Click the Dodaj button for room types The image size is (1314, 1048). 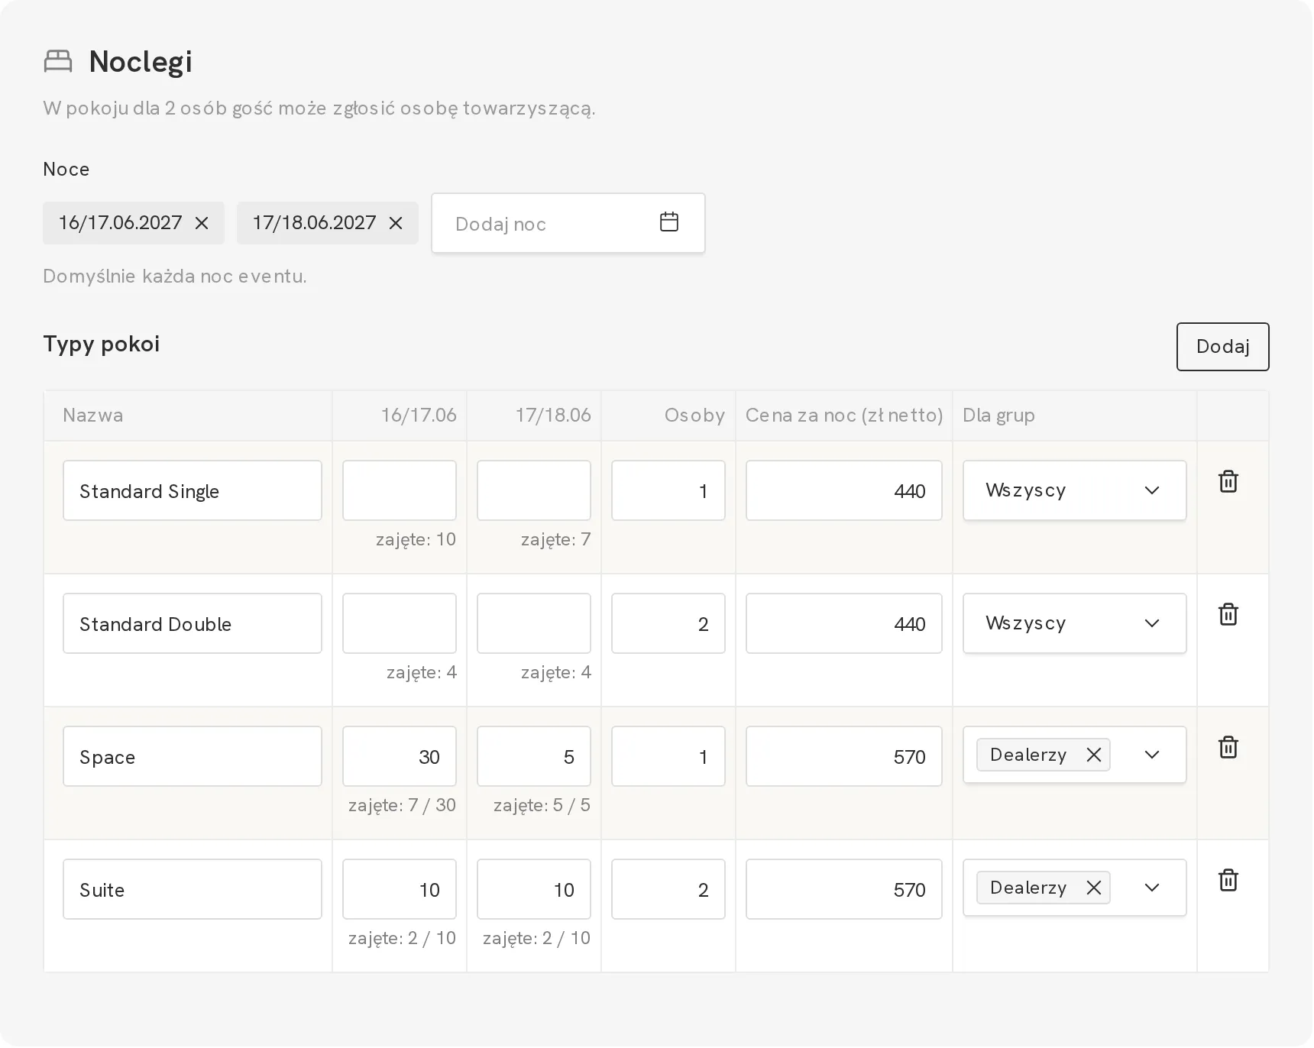pos(1223,347)
